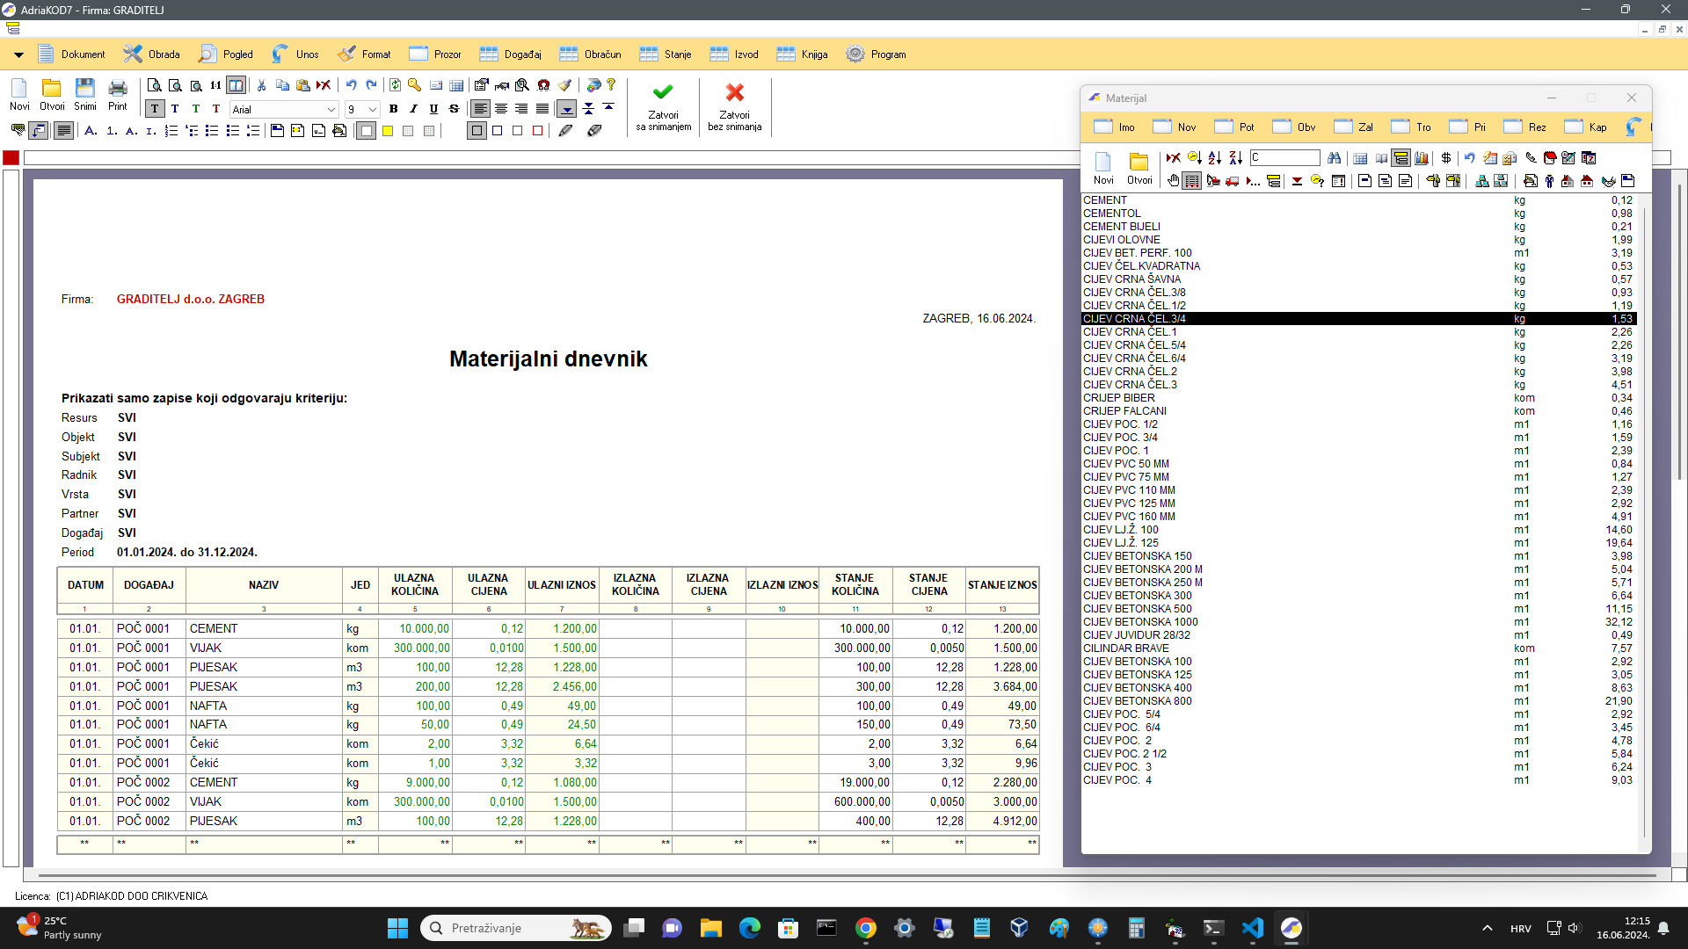The width and height of the screenshot is (1688, 949).
Task: Click the paintbrush format icon
Action: [x=564, y=85]
